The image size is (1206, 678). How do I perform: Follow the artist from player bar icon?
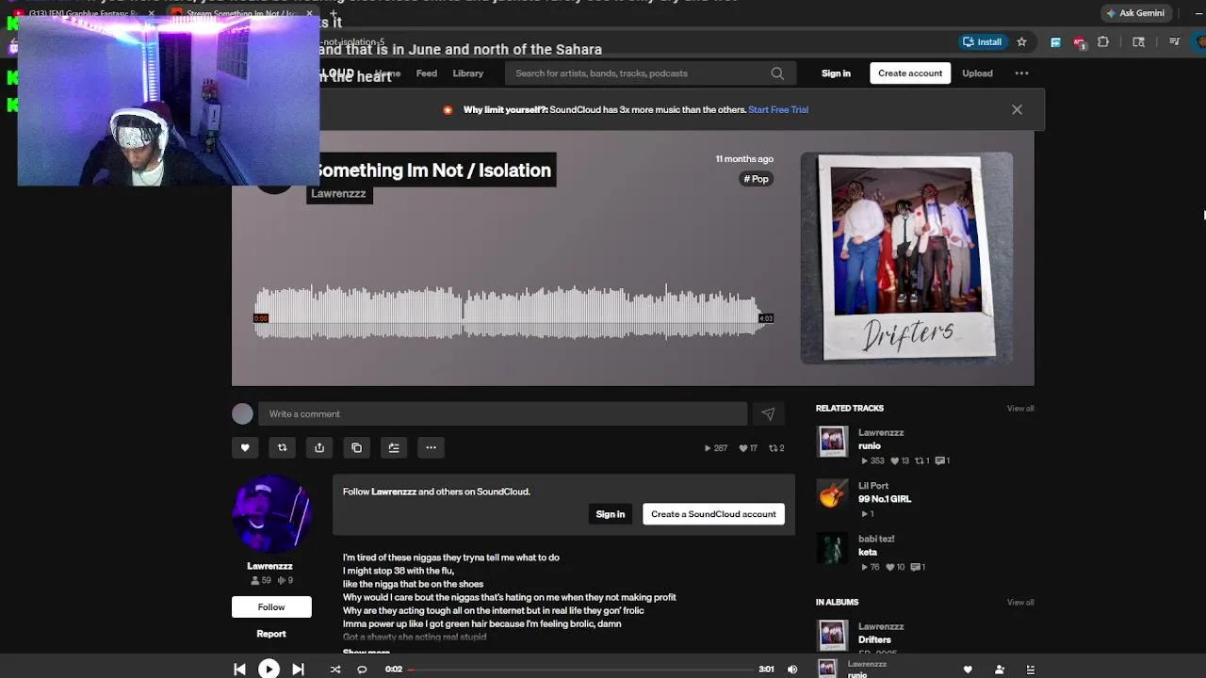[1000, 670]
